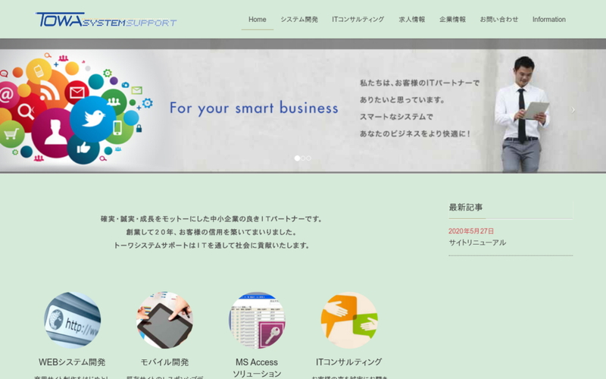Expand the ITコンサルティング menu
This screenshot has width=606, height=379.
click(x=358, y=20)
